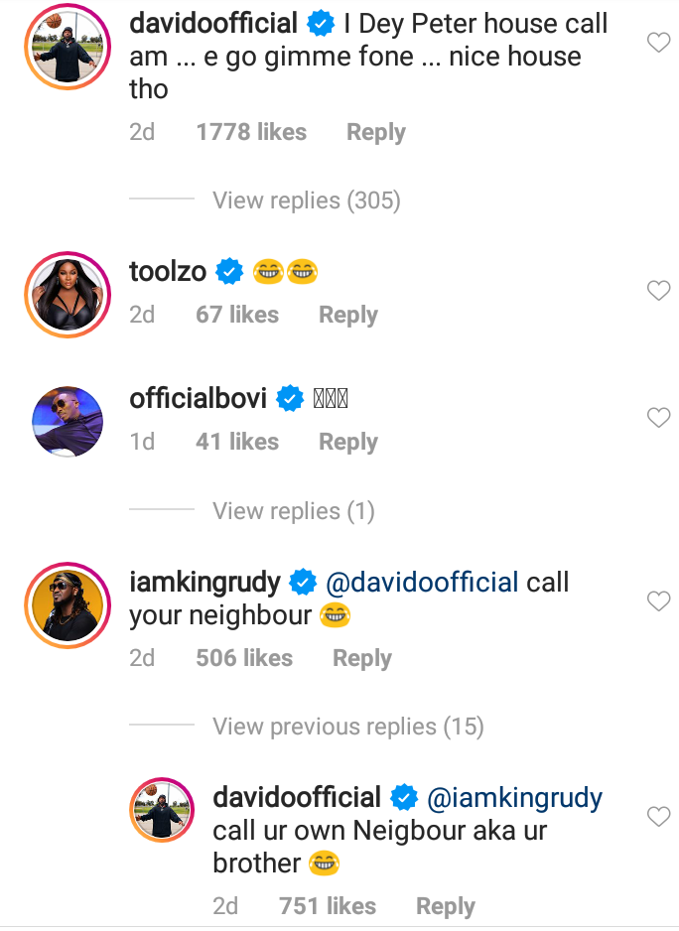The width and height of the screenshot is (679, 931).
Task: Open the @iamkingrudy mention link
Action: [x=514, y=797]
